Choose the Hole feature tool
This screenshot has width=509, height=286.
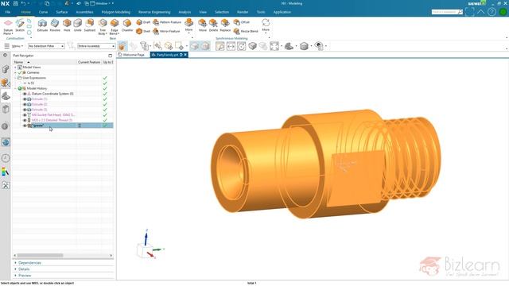[x=67, y=25]
